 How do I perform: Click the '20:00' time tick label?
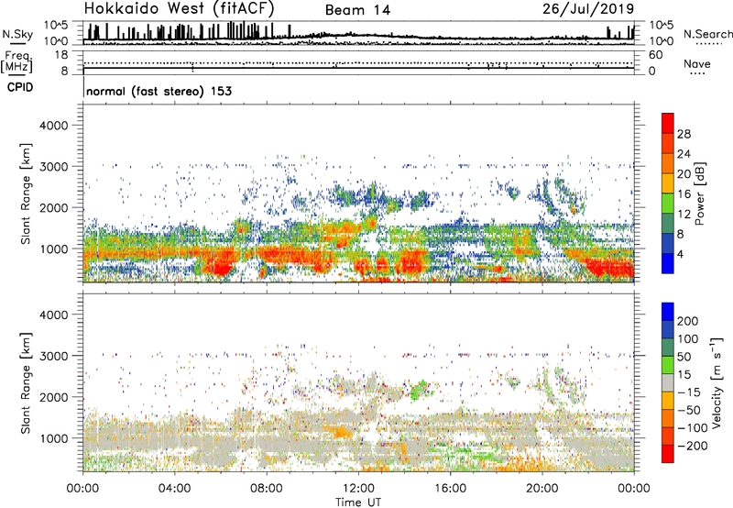click(542, 489)
